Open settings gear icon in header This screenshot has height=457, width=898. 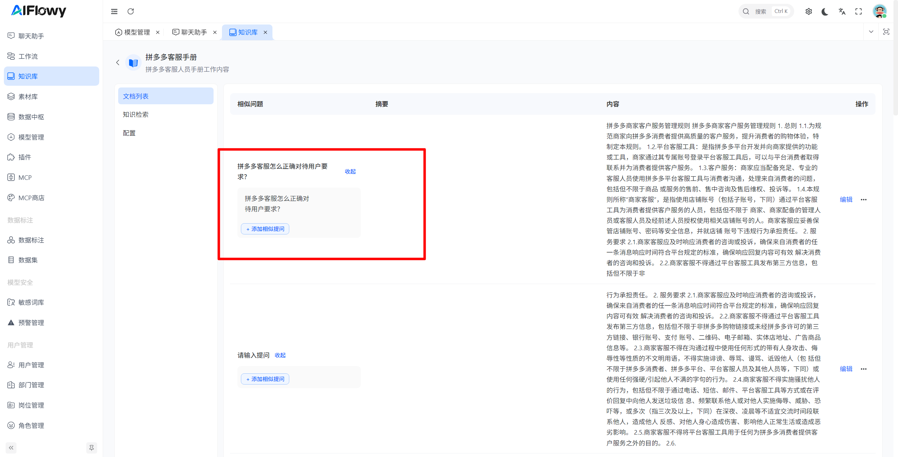coord(809,12)
